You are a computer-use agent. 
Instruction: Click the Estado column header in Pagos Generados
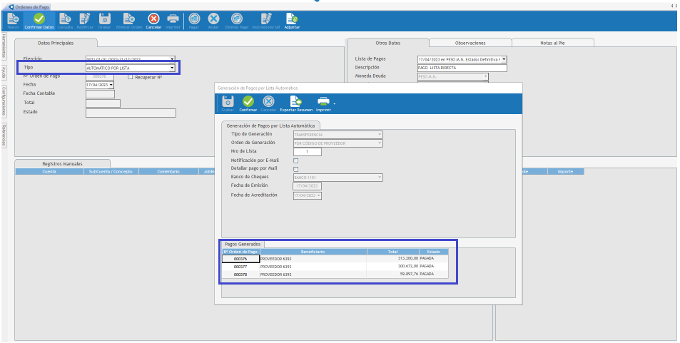click(x=433, y=252)
